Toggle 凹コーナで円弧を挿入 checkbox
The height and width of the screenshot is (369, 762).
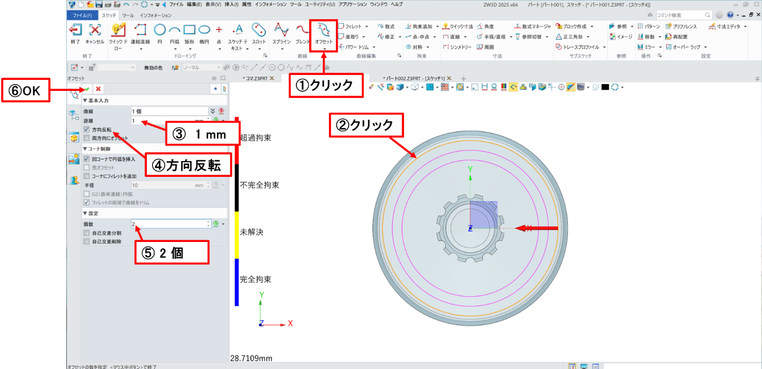[x=87, y=159]
